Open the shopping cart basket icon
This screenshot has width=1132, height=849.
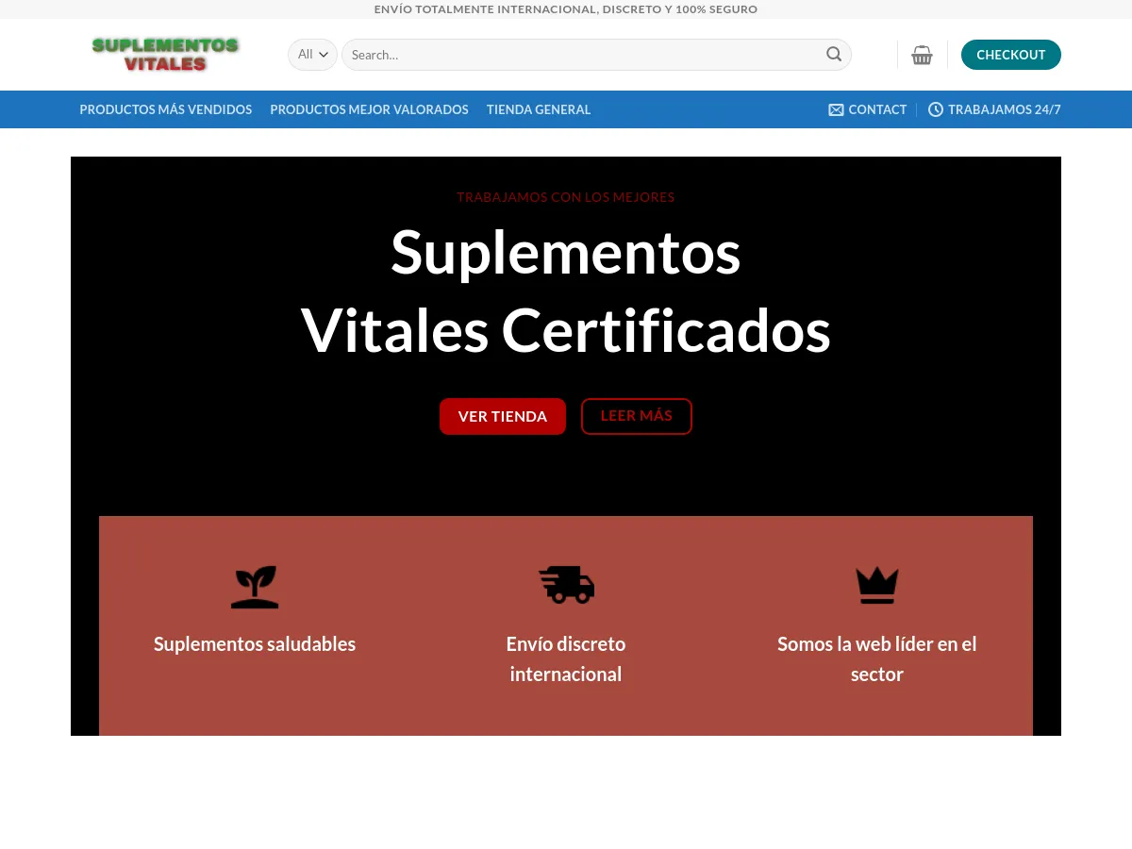(x=922, y=55)
